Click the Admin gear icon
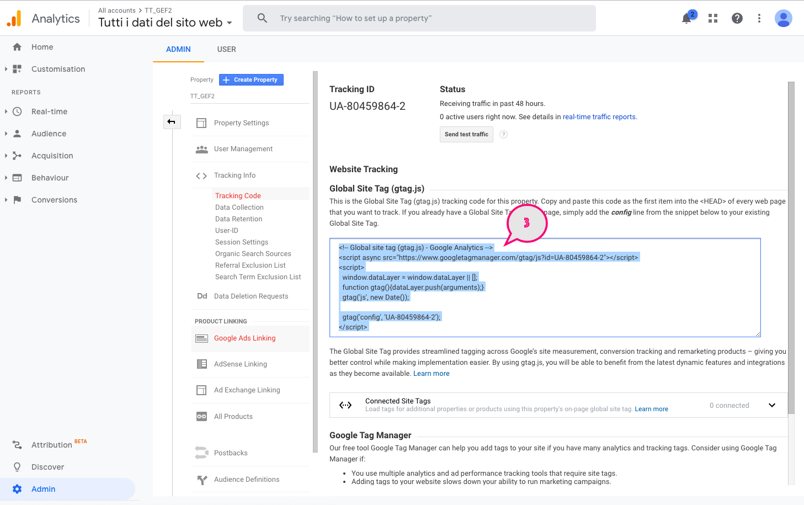The width and height of the screenshot is (804, 505). (17, 489)
